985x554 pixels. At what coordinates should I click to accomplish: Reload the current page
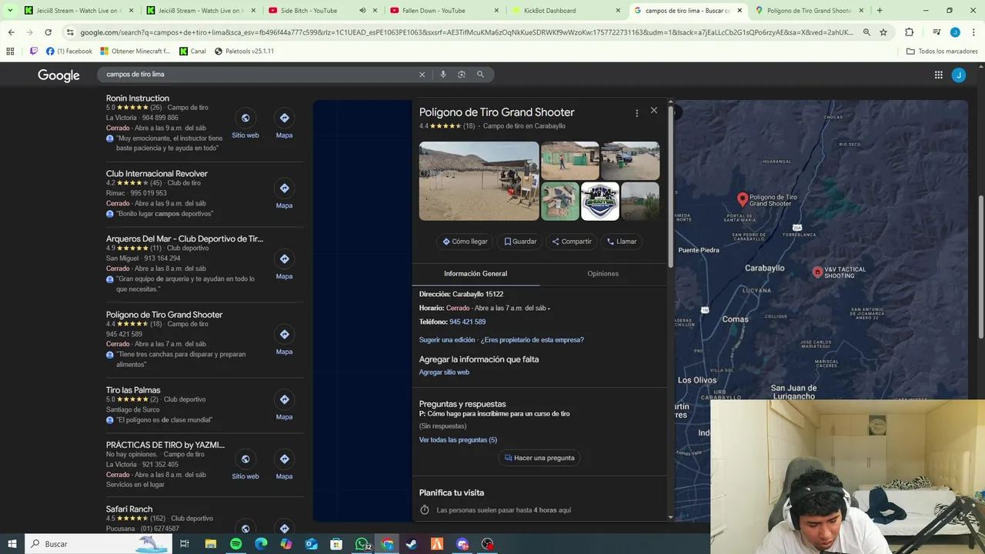48,32
